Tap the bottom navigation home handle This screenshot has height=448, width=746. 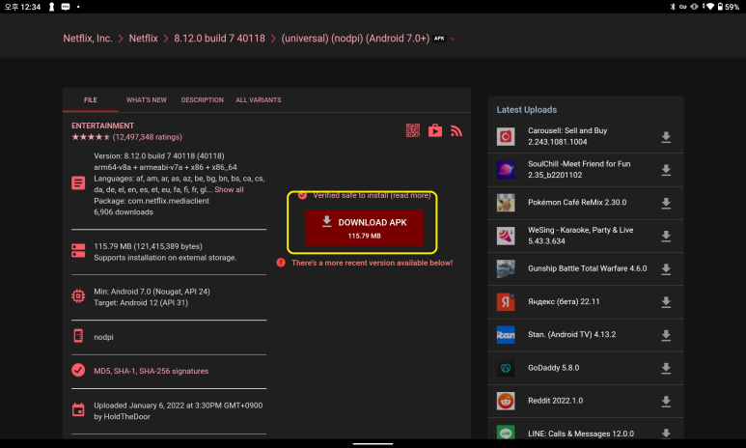(x=373, y=444)
